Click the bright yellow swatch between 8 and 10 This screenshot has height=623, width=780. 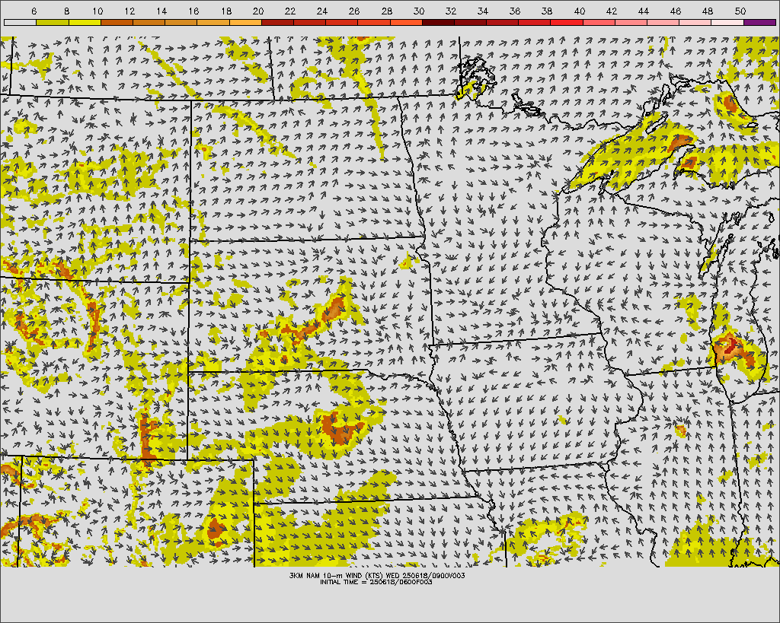[85, 22]
